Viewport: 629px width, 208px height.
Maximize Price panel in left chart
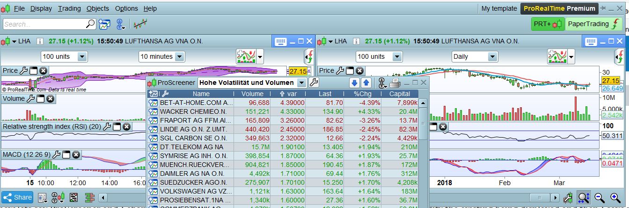[33, 70]
